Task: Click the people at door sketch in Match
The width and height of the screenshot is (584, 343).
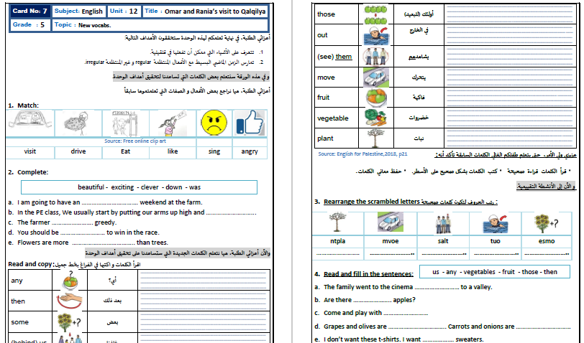Action: pyautogui.click(x=125, y=123)
